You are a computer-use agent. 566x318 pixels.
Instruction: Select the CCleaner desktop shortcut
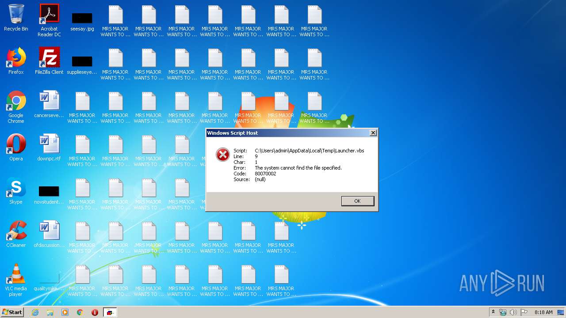coord(16,234)
